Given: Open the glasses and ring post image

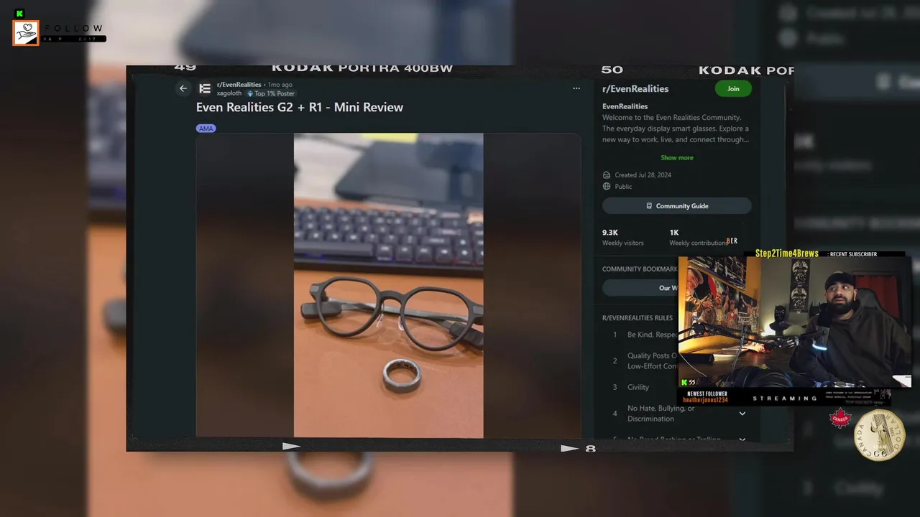Looking at the screenshot, I should pyautogui.click(x=388, y=285).
